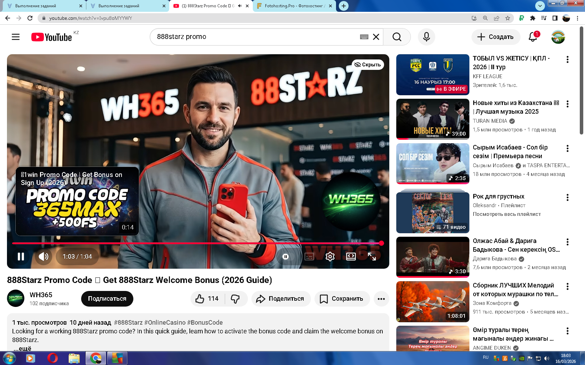Viewport: 585px width, 365px height.
Task: Open the Создать create button
Action: (x=496, y=37)
